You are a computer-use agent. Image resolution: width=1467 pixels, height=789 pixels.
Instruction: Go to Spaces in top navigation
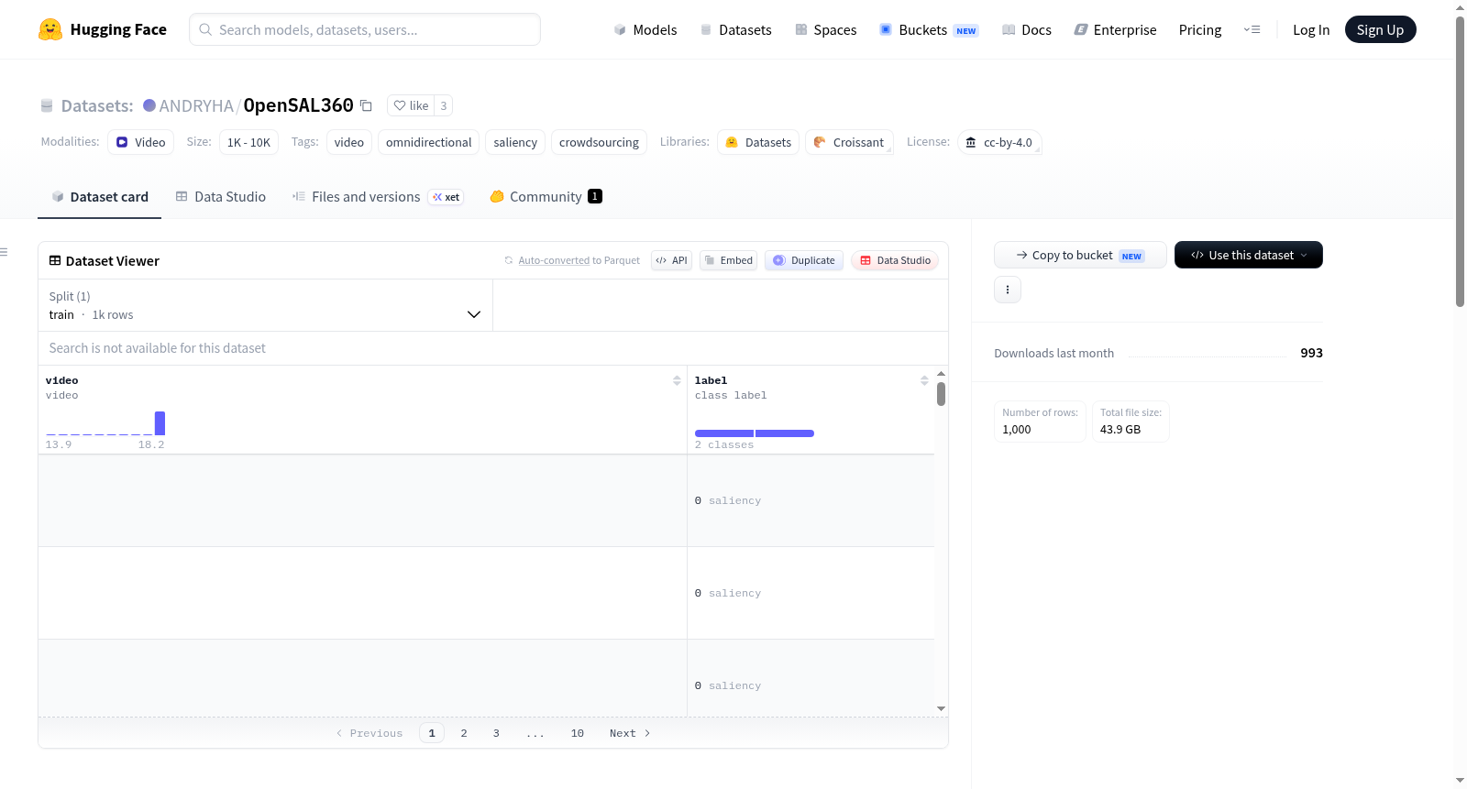(x=825, y=29)
